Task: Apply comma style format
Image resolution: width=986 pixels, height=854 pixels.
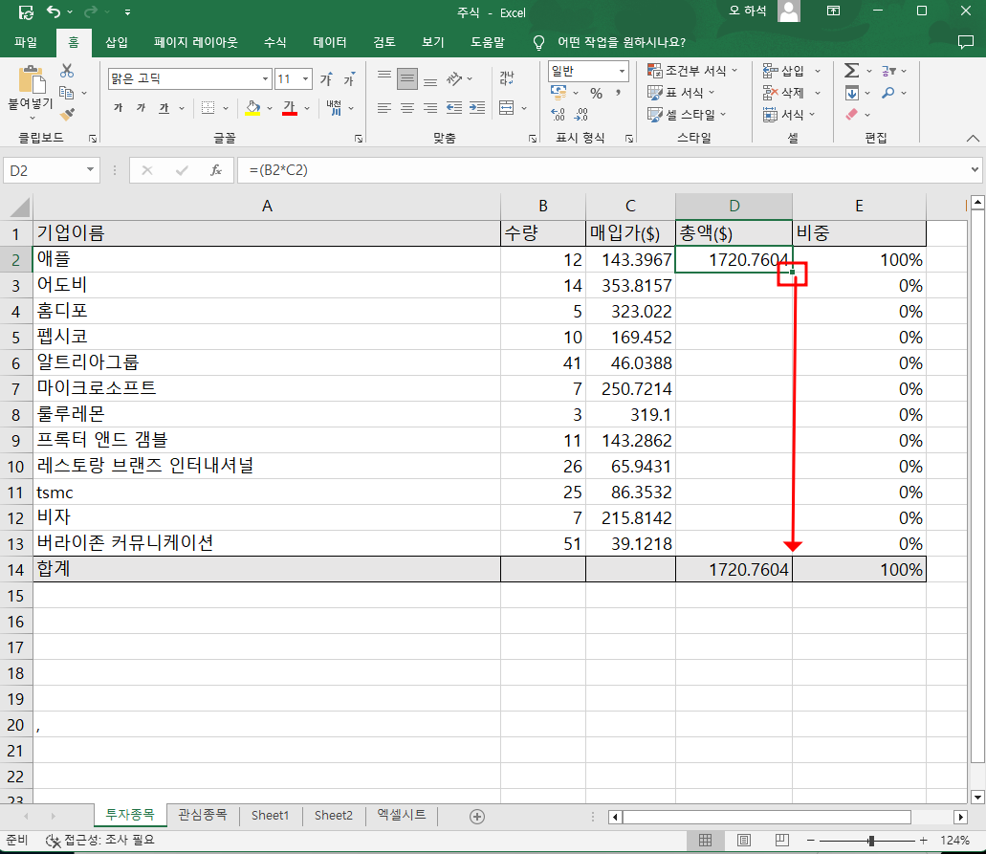Action: point(619,93)
